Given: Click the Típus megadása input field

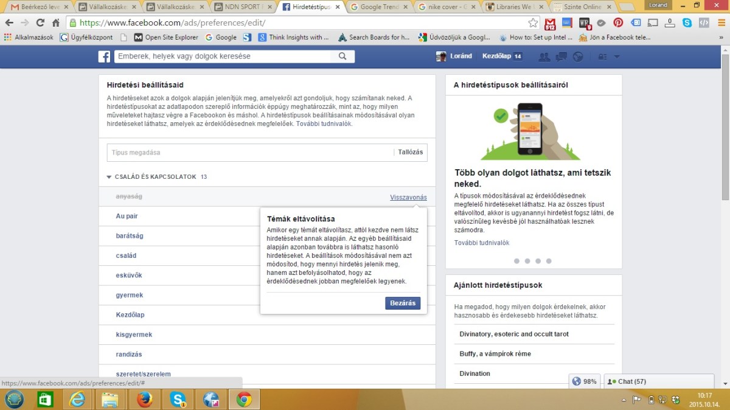Looking at the screenshot, I should pos(249,153).
